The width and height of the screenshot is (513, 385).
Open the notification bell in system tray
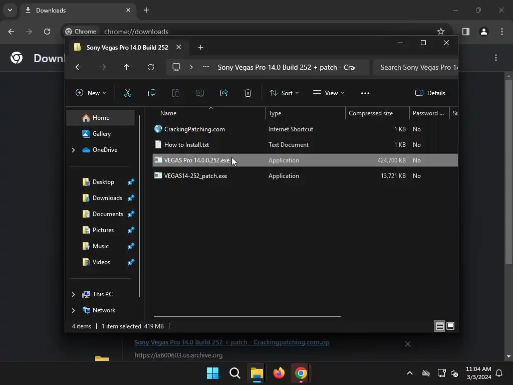[499, 373]
